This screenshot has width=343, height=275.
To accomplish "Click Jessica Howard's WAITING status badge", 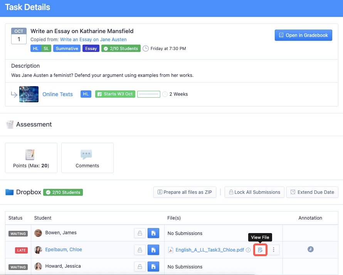I will [x=18, y=267].
